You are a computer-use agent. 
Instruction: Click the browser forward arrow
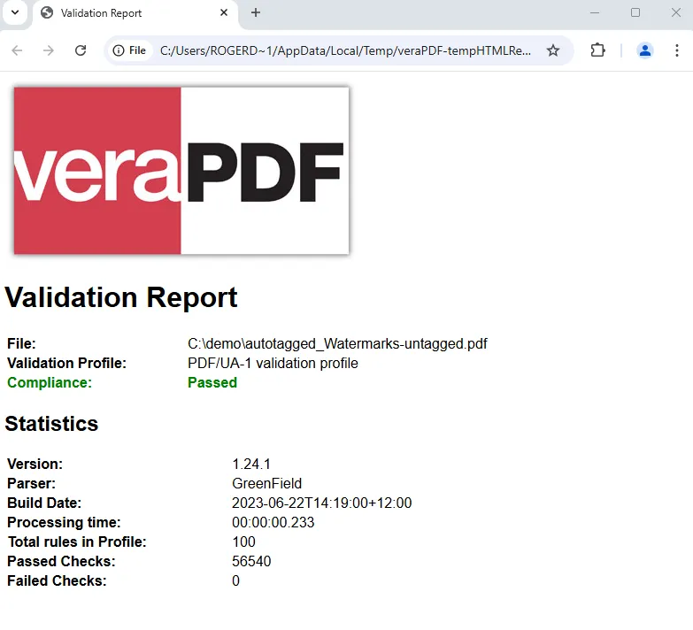pyautogui.click(x=48, y=50)
